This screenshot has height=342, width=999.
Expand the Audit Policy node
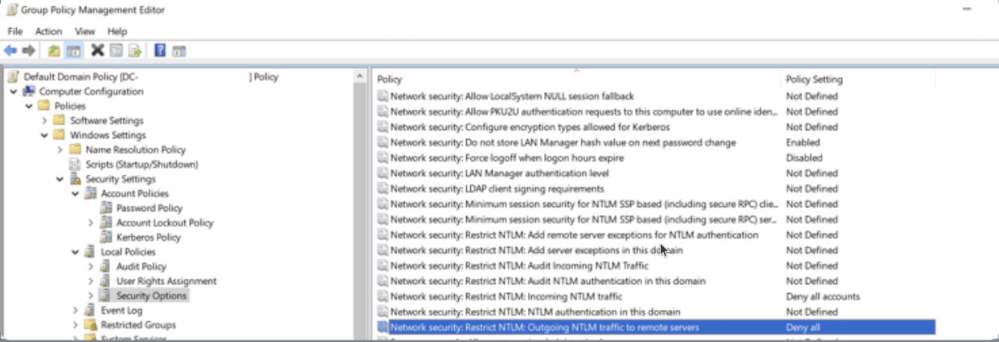[x=91, y=267]
